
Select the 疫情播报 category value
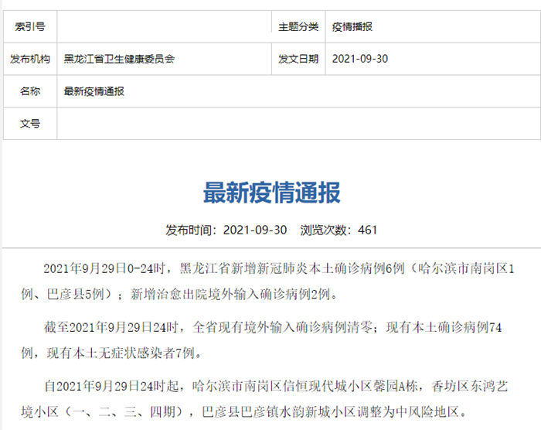[x=352, y=26]
